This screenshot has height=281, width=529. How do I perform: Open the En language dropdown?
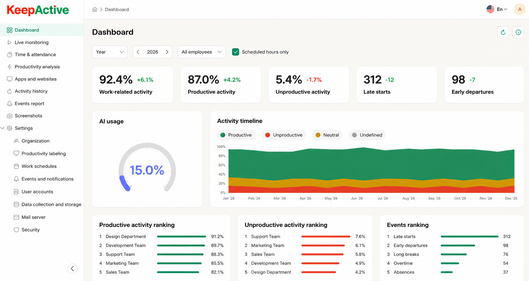tap(502, 9)
